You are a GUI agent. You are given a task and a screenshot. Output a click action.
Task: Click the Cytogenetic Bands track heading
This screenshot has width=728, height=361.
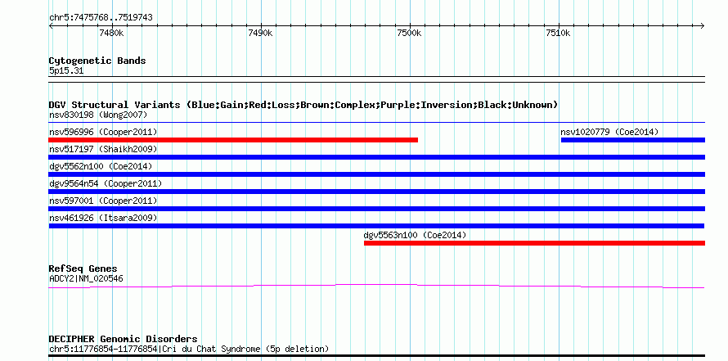pyautogui.click(x=97, y=61)
